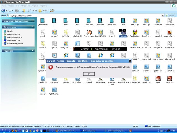Select the Ragnarok.exe file icon

point(123,80)
